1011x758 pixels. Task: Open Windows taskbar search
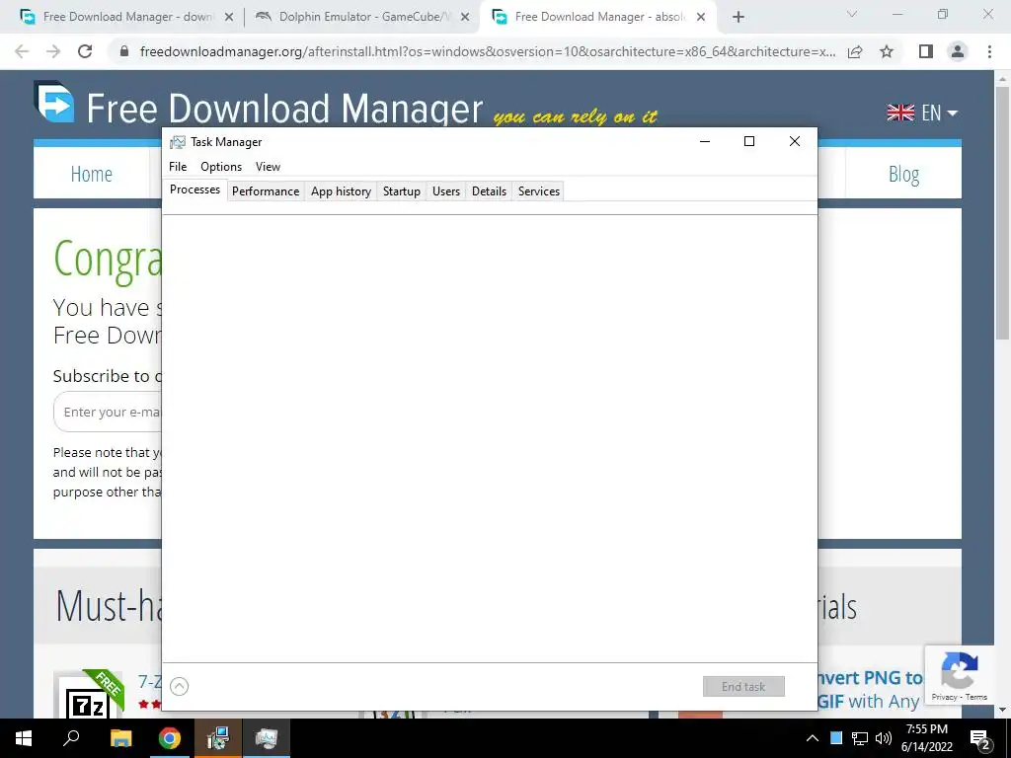pos(71,738)
